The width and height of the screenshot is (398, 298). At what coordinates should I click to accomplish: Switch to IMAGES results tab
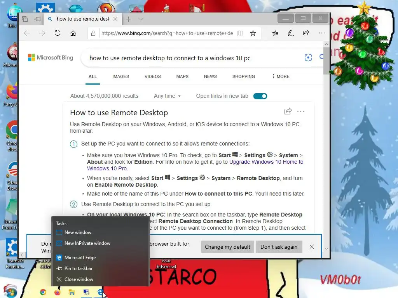[120, 76]
